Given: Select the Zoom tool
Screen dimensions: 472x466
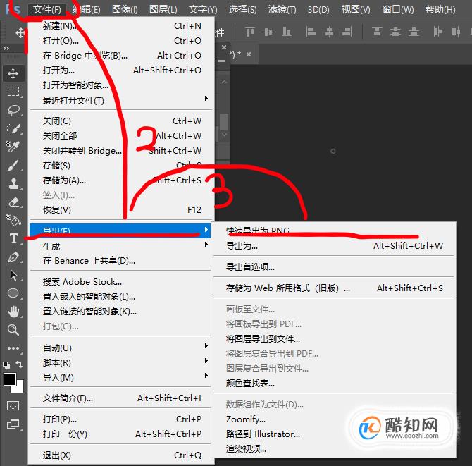Looking at the screenshot, I should click(x=13, y=330).
